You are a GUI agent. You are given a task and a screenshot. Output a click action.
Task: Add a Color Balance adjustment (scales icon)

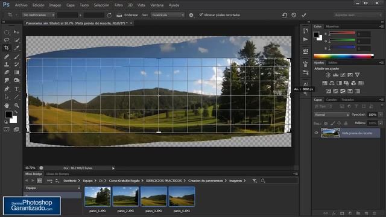point(332,83)
